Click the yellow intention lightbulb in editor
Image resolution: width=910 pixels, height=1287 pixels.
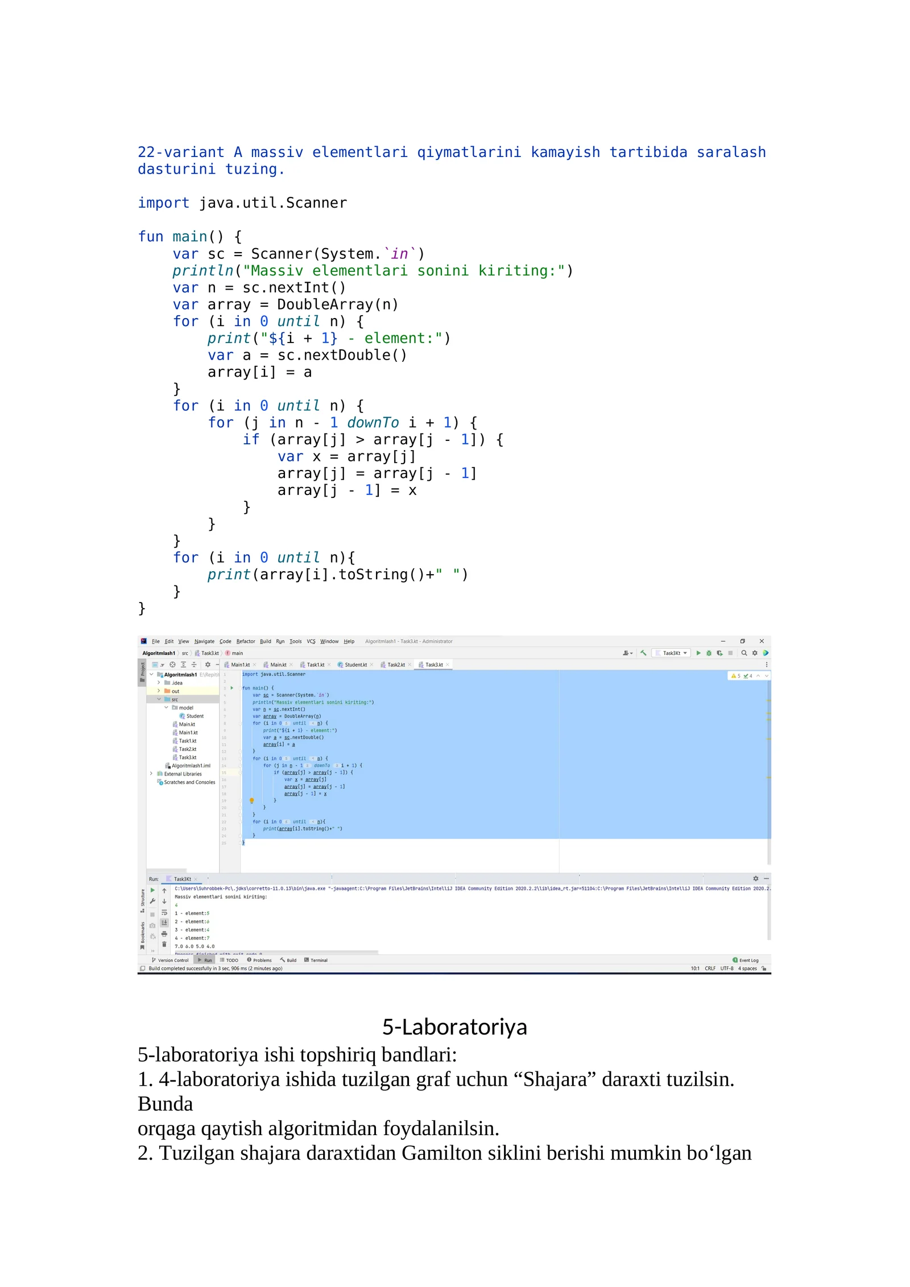[x=251, y=801]
